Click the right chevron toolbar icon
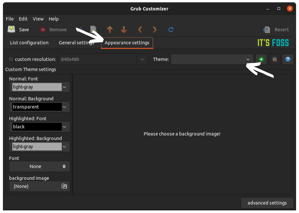Image resolution: width=299 pixels, height=213 pixels. (x=155, y=30)
